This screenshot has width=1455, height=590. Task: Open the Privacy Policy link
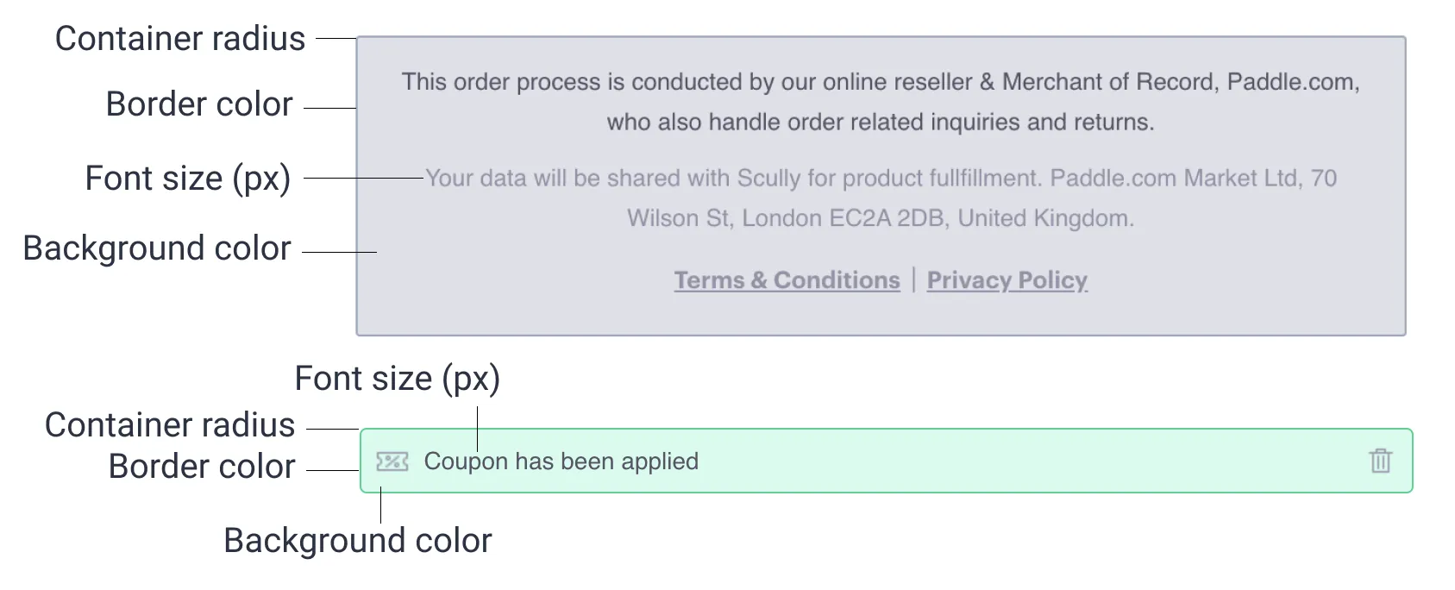click(x=1007, y=279)
